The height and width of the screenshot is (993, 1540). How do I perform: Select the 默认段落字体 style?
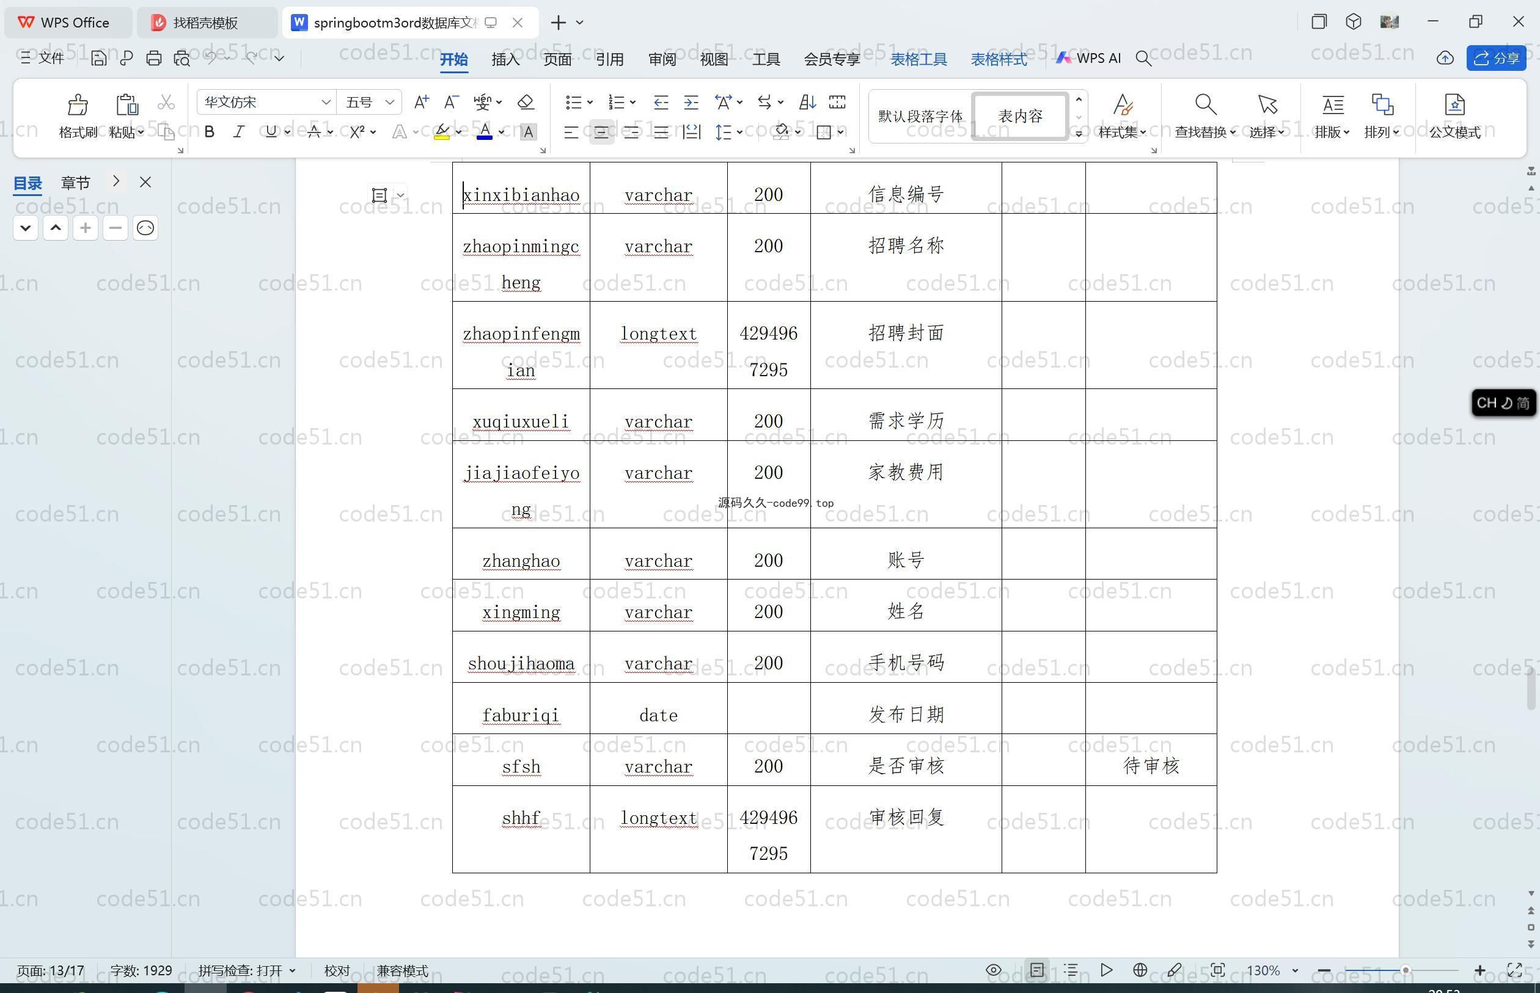pos(920,116)
